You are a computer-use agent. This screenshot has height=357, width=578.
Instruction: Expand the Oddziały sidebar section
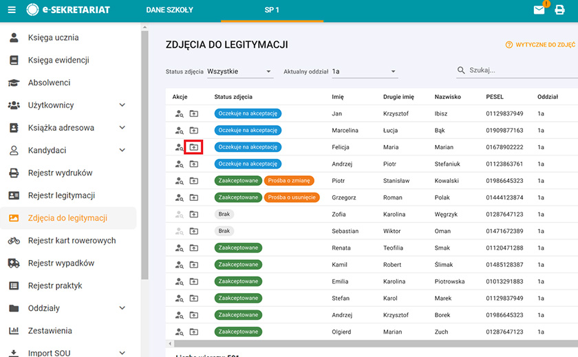click(x=122, y=308)
